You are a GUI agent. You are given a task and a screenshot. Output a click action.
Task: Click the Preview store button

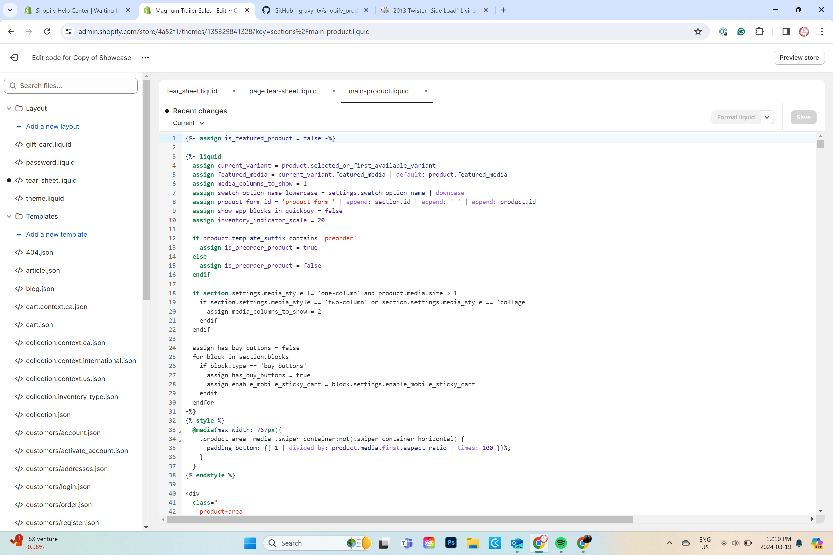[x=799, y=57]
